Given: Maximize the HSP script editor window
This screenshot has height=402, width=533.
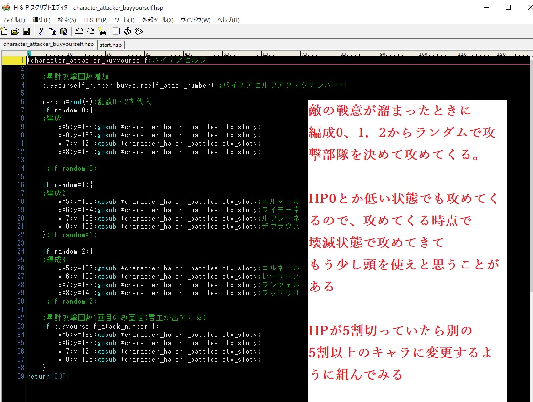Looking at the screenshot, I should (508, 7).
